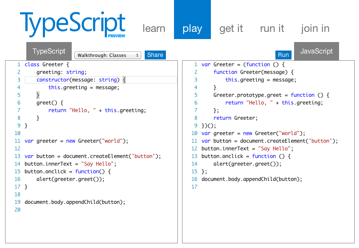This screenshot has width=359, height=248.
Task: Select the JavaScript output tab
Action: (x=317, y=51)
